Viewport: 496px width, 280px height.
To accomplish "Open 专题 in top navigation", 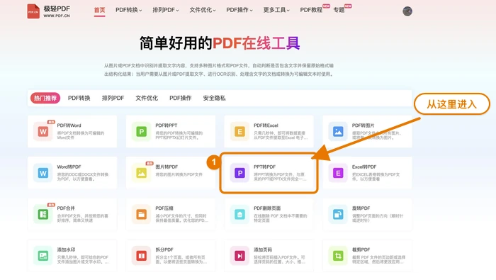I will pyautogui.click(x=339, y=10).
